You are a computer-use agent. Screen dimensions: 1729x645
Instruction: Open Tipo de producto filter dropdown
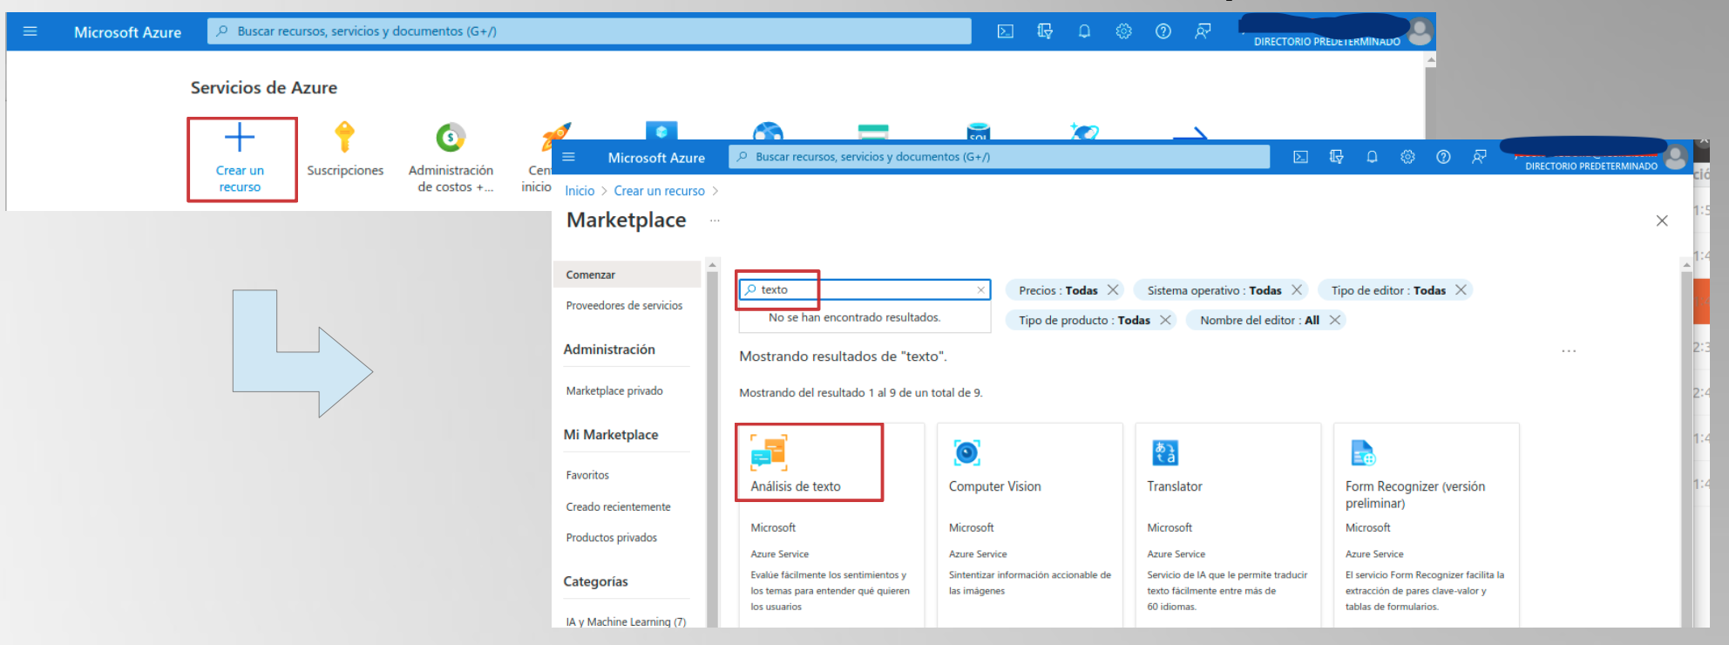click(1083, 320)
